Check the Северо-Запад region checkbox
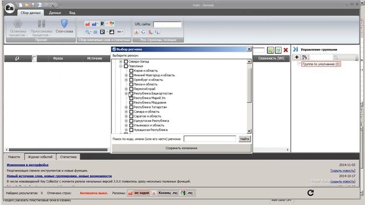This screenshot has width=365, height=205. pyautogui.click(x=125, y=61)
